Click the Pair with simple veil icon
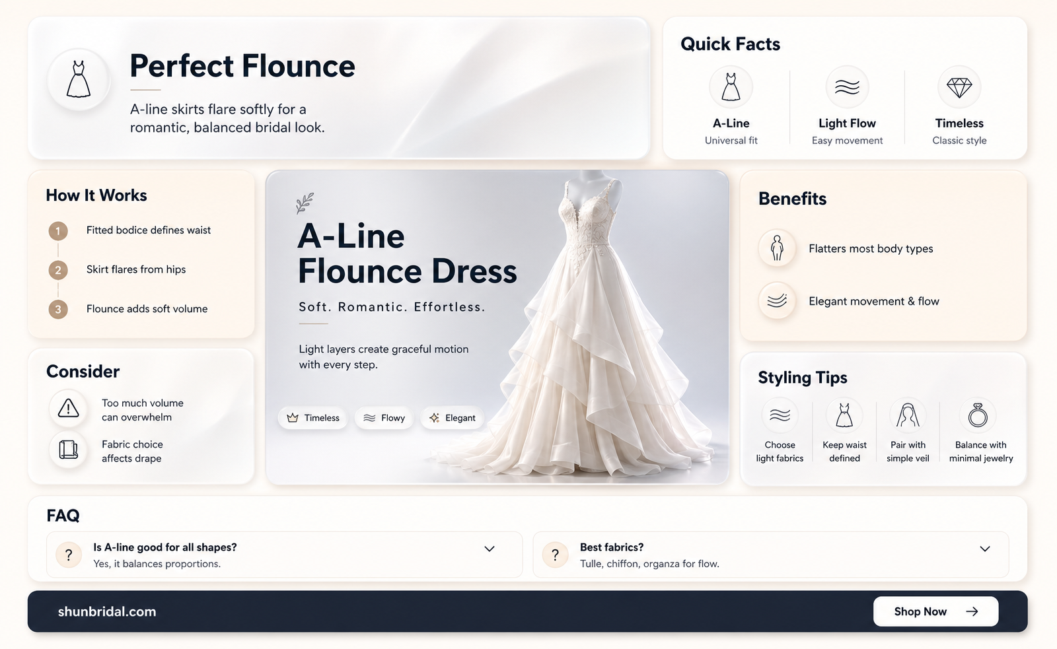Image resolution: width=1057 pixels, height=649 pixels. (x=908, y=415)
